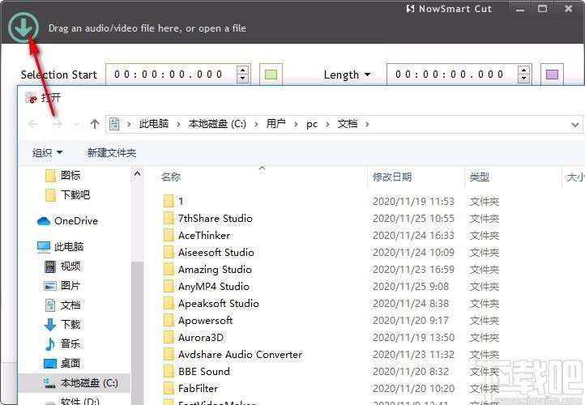Select 此电脑 in the navigation tree
The width and height of the screenshot is (585, 405).
coord(68,246)
